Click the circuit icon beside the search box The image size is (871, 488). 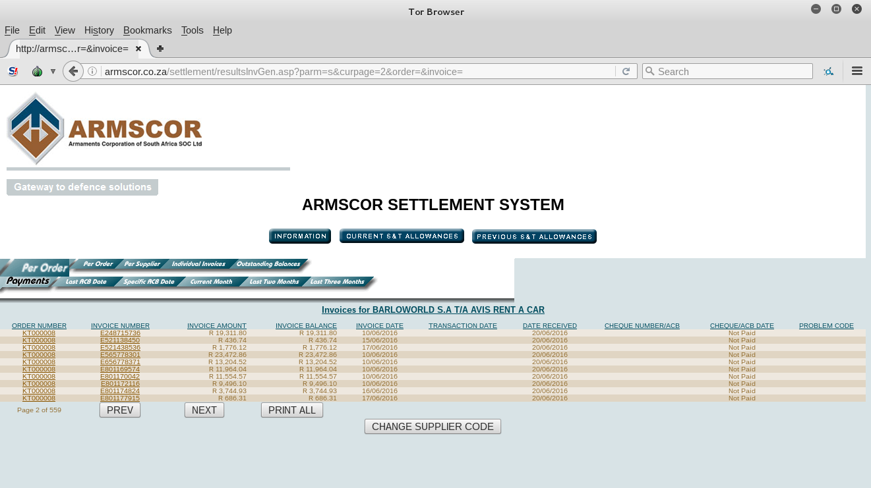tap(828, 71)
